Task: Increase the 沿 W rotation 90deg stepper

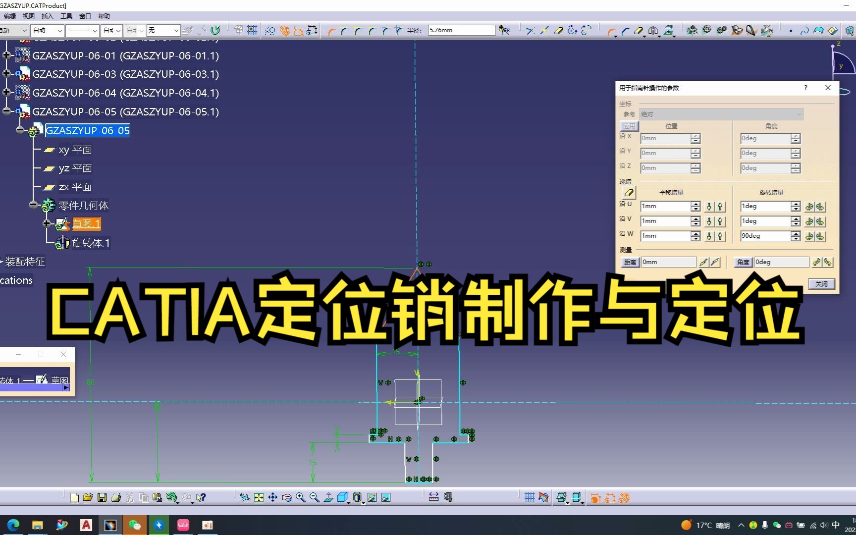Action: tap(796, 233)
